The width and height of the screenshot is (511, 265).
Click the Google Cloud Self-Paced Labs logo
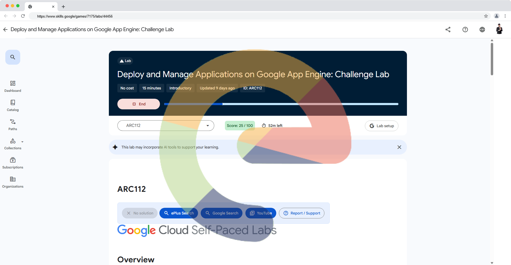click(197, 230)
